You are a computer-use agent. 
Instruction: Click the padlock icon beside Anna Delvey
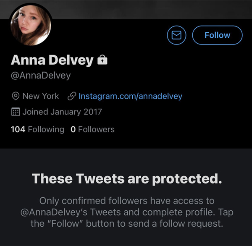[x=102, y=60]
